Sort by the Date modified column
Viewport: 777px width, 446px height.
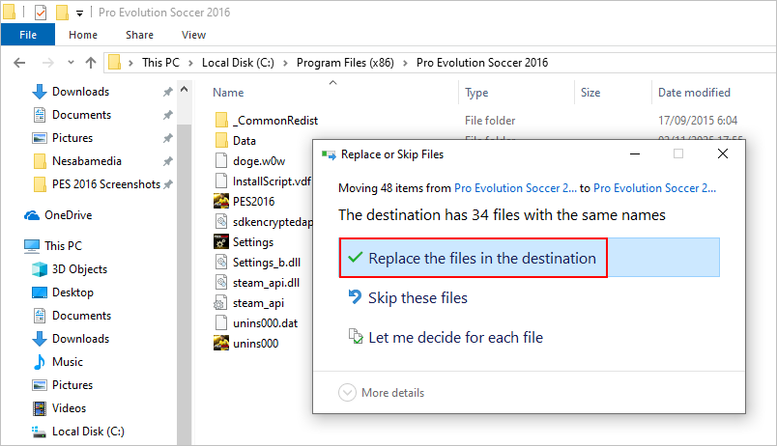pos(694,93)
